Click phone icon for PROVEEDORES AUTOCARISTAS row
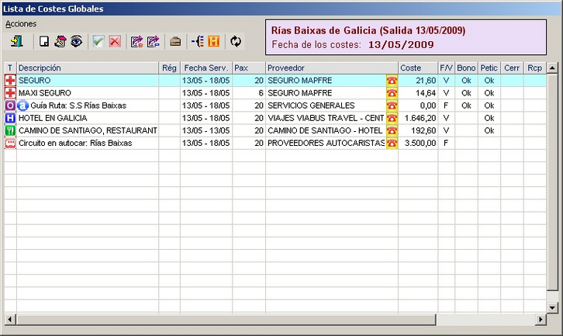The image size is (563, 336). click(x=392, y=143)
